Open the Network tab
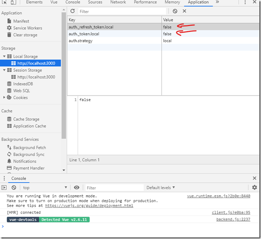 click(x=118, y=2)
